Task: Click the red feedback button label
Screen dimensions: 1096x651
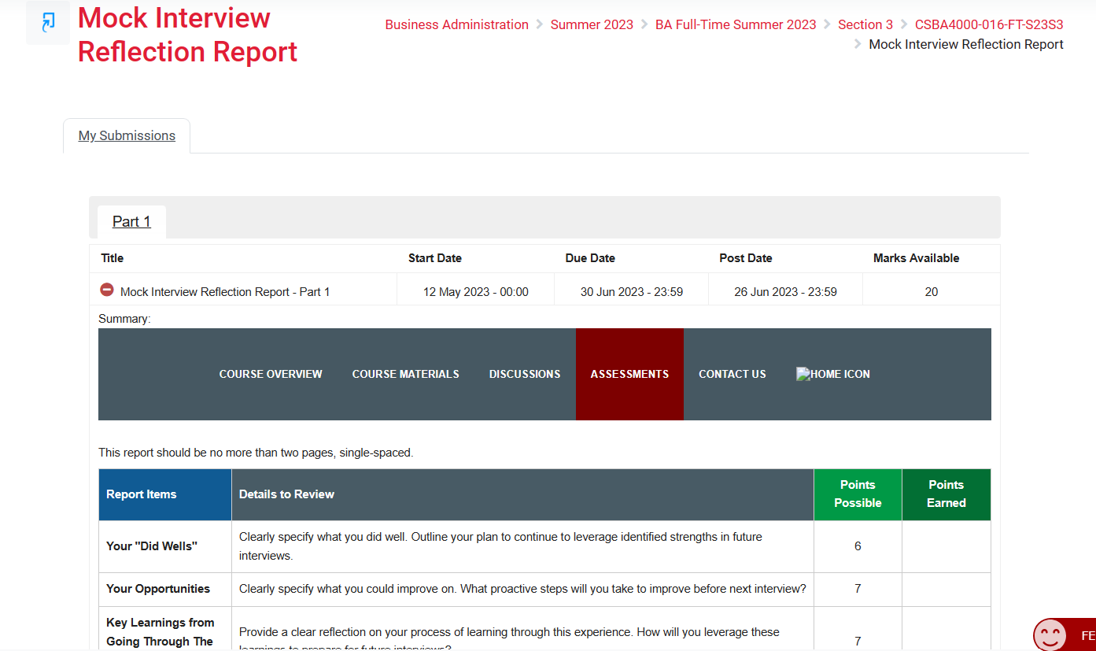Action: (1088, 635)
